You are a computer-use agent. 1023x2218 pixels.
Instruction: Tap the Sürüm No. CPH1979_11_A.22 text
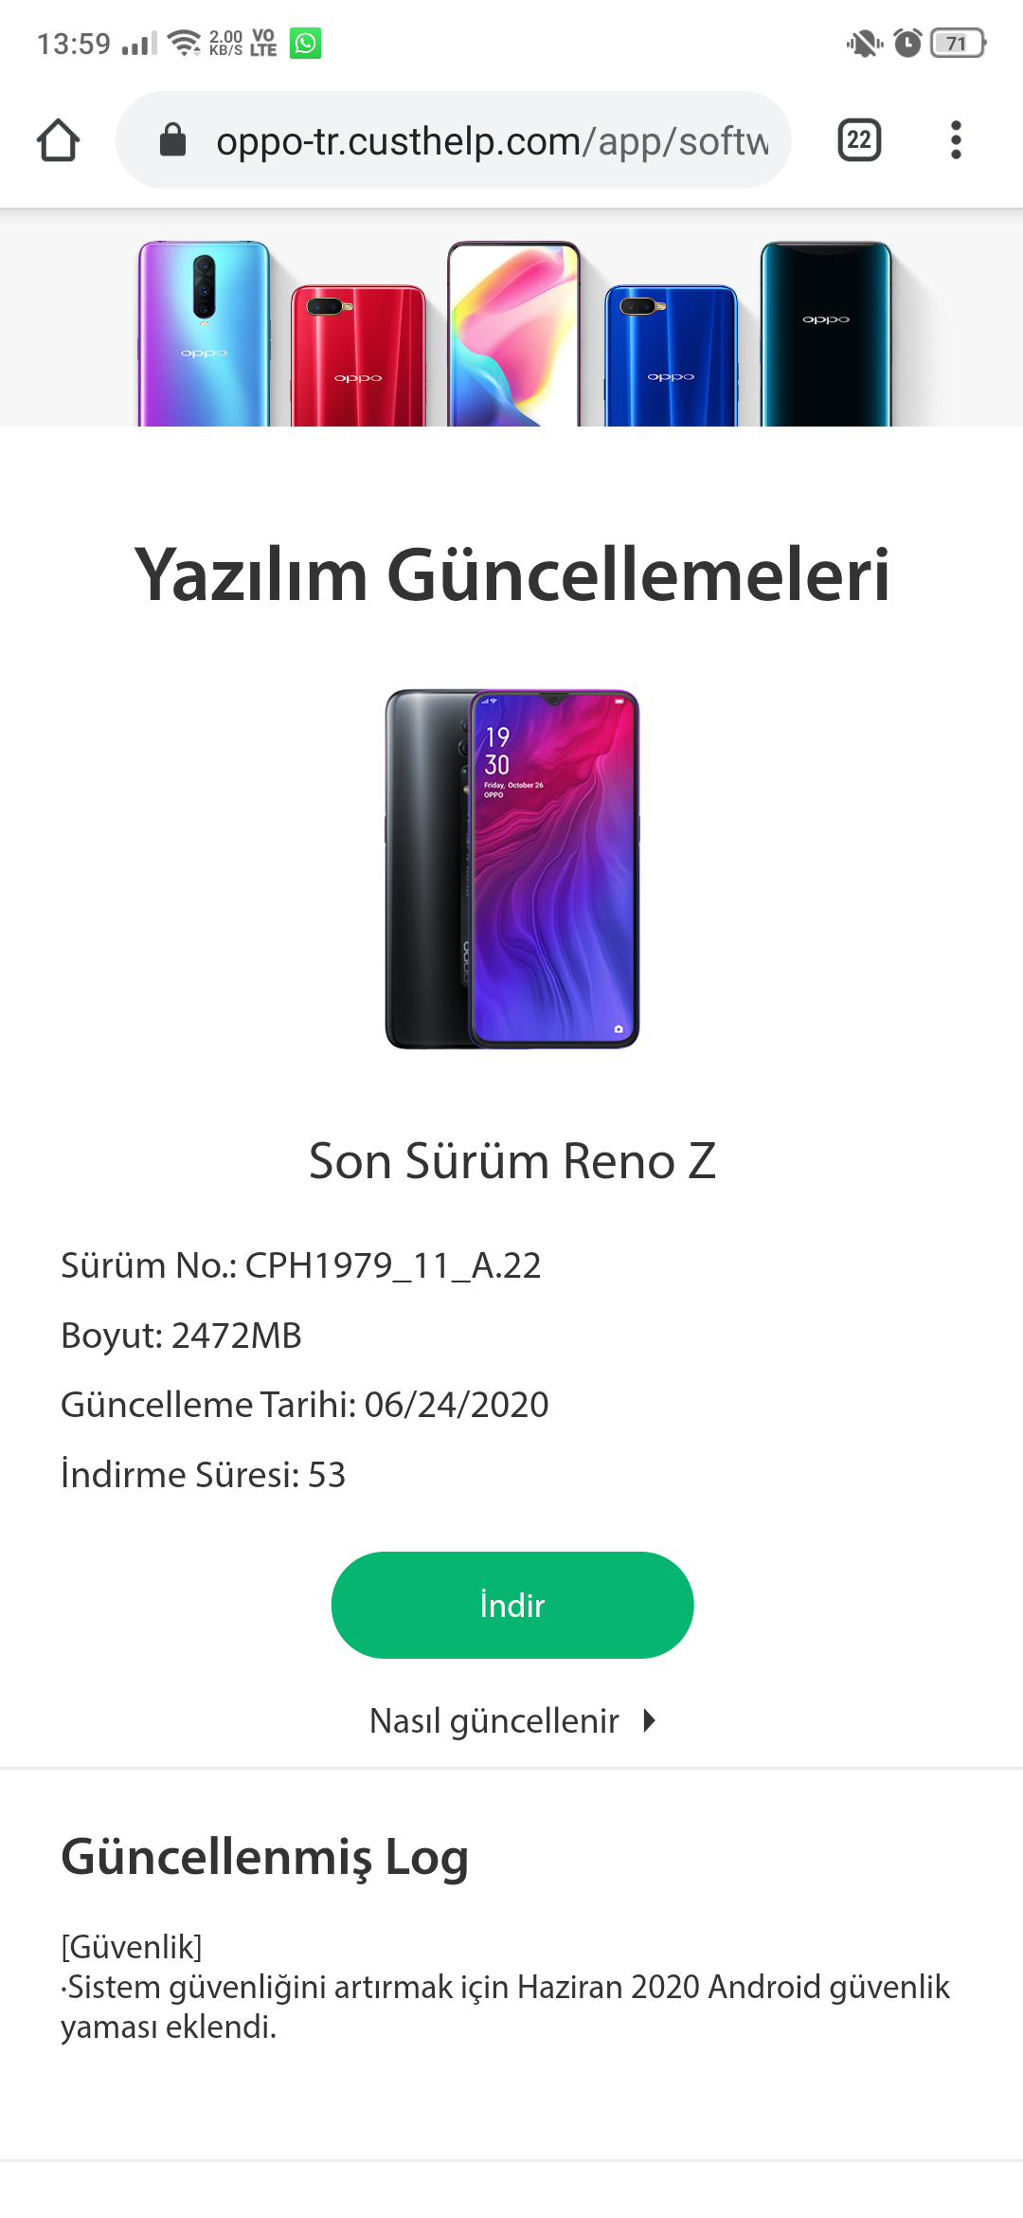[301, 1265]
